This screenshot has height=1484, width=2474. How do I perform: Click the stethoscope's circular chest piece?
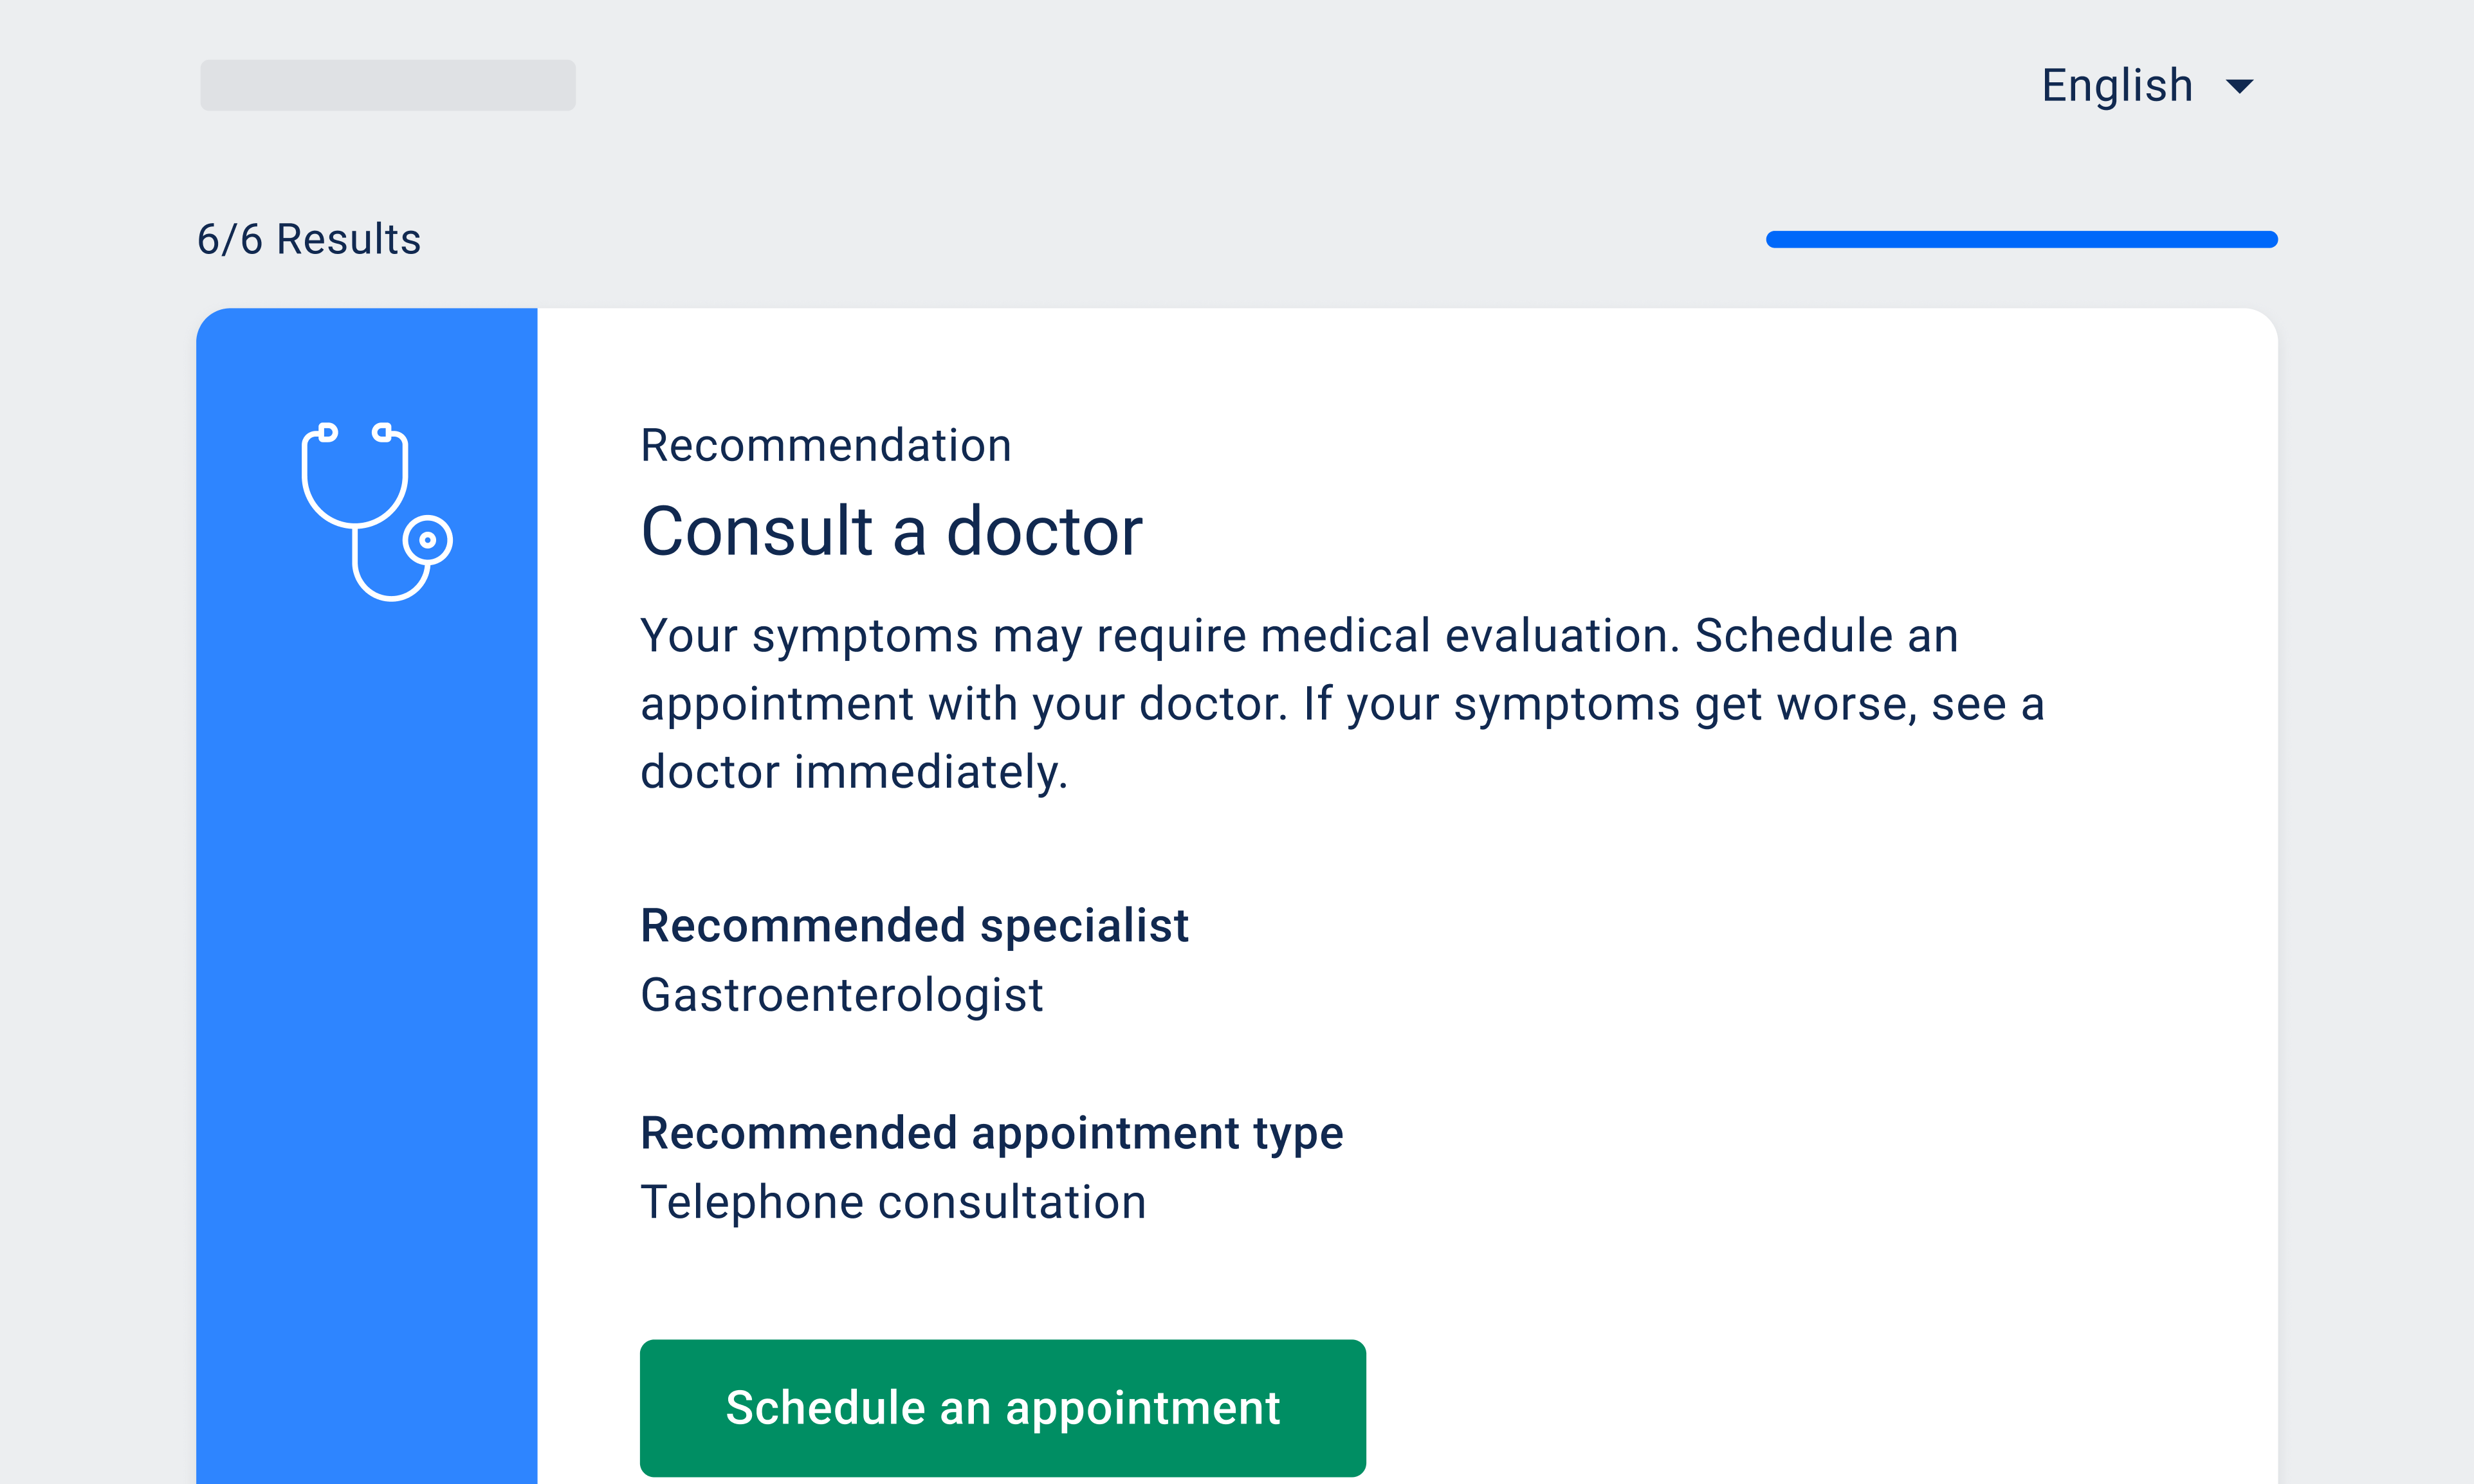[x=427, y=540]
